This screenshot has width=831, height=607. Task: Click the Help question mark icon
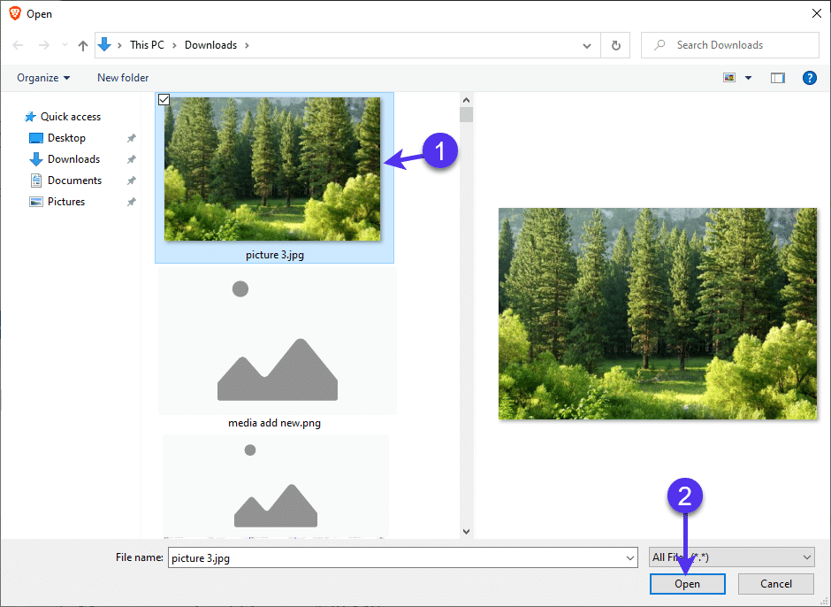(x=809, y=78)
